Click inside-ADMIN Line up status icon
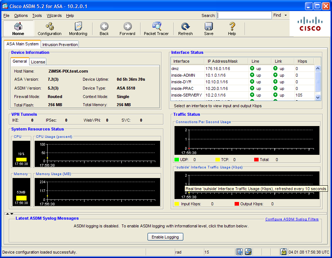The height and width of the screenshot is (258, 332). tap(252, 75)
